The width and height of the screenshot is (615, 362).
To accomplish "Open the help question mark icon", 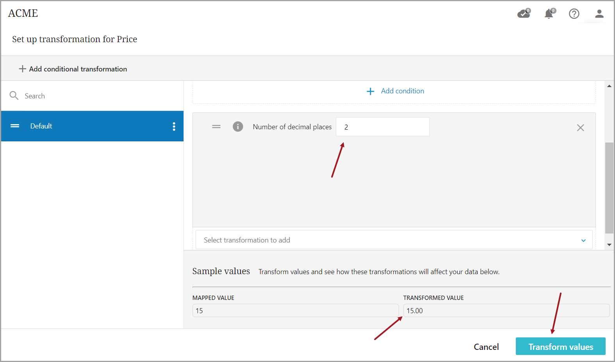I will [574, 14].
